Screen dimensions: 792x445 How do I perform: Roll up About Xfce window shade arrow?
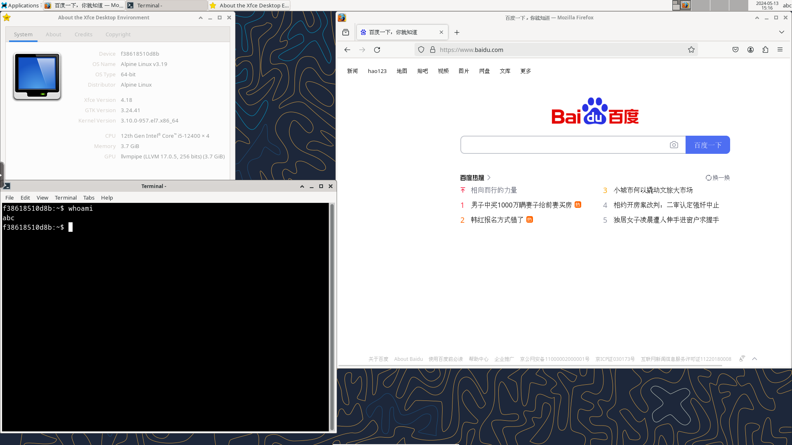[x=200, y=18]
